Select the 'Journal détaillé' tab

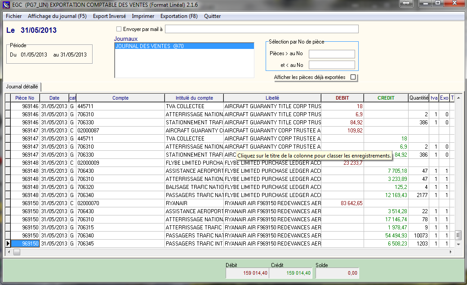click(22, 87)
